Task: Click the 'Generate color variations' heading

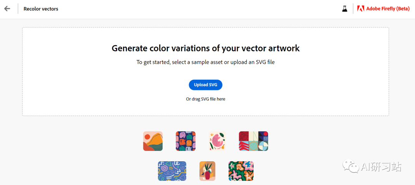Action: [206, 49]
